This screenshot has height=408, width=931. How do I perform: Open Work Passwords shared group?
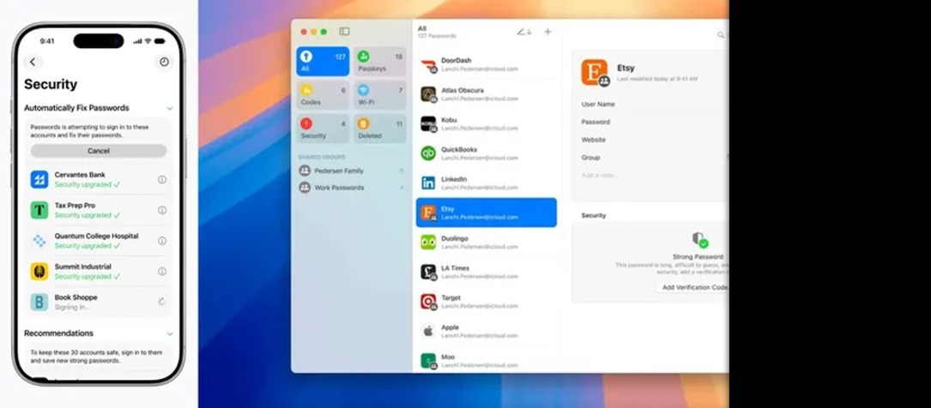pyautogui.click(x=352, y=188)
